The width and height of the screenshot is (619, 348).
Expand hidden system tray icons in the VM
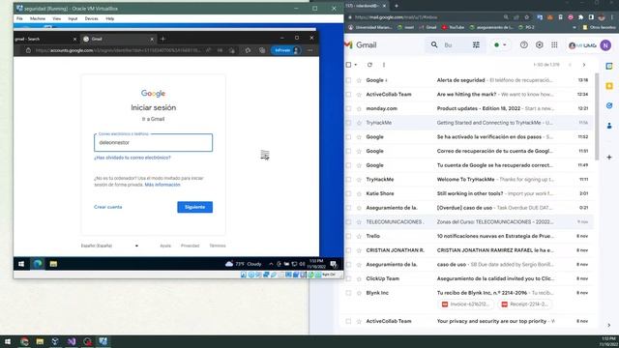(x=271, y=264)
